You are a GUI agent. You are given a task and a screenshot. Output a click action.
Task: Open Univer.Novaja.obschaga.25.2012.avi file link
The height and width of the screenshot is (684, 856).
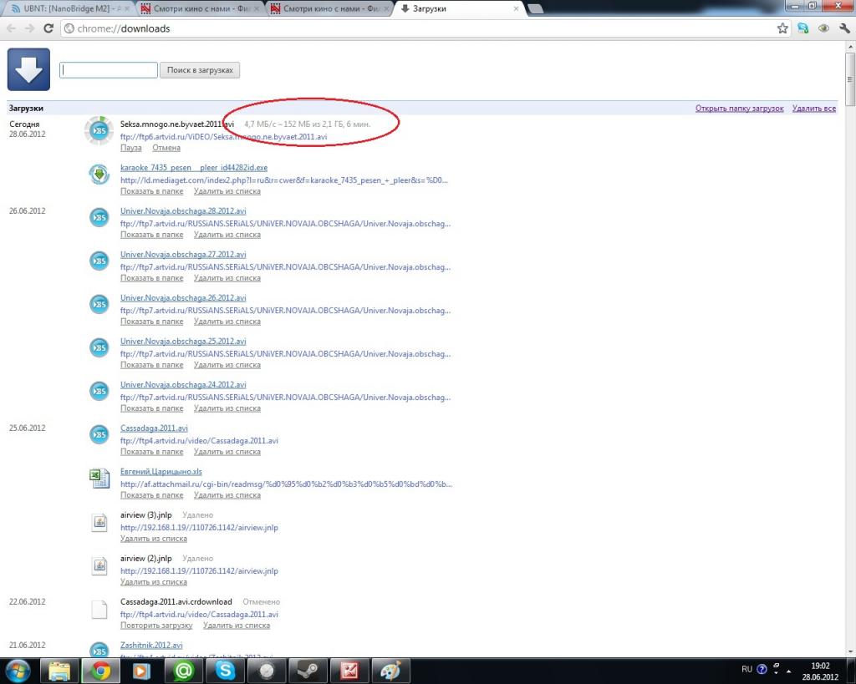point(183,341)
